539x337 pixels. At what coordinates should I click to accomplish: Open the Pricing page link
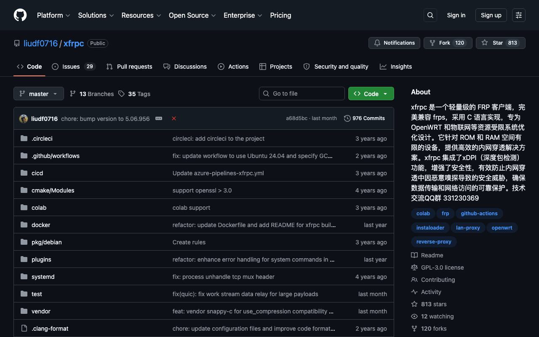click(280, 15)
